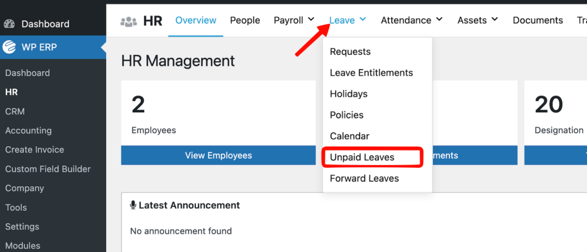This screenshot has width=587, height=252.
Task: Switch to the Overview tab
Action: tap(195, 20)
